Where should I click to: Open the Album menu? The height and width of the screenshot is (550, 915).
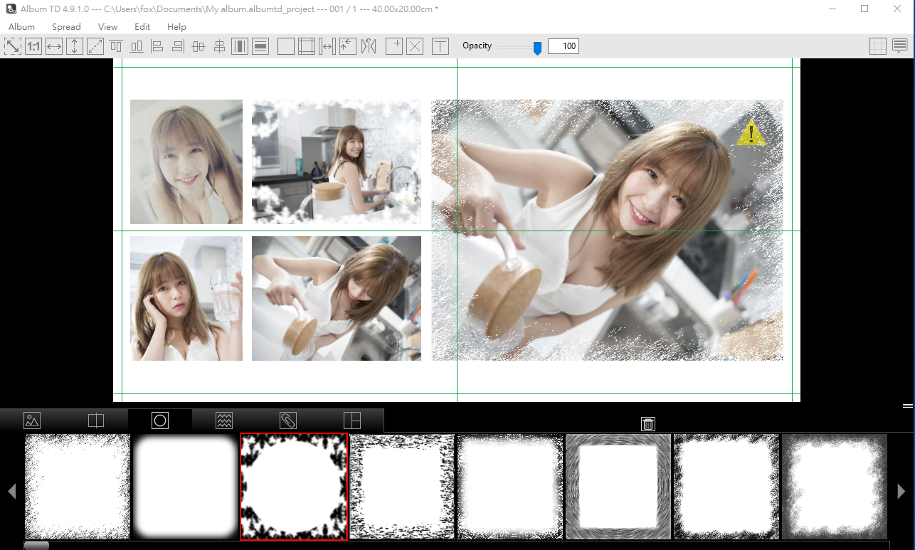pos(21,26)
